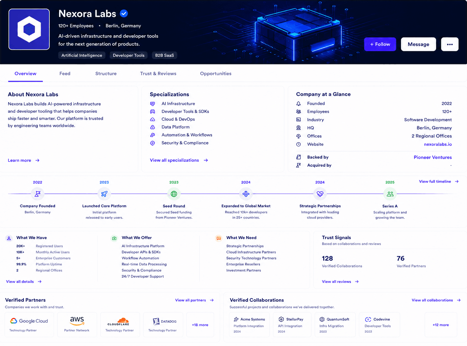Click the Acquired by flag icon
Viewport: 467px width, 346px height.
298,165
